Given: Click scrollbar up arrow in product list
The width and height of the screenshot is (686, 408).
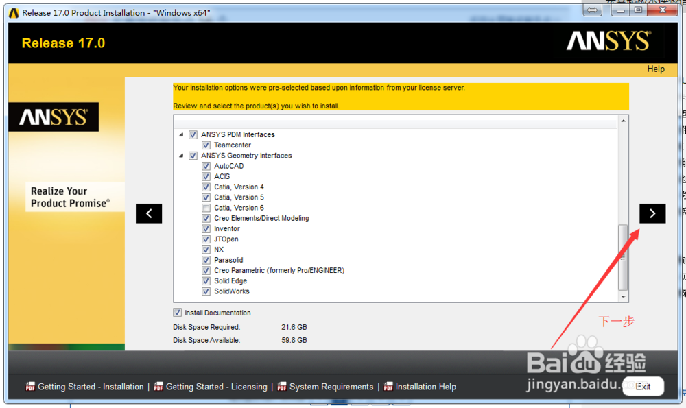Looking at the screenshot, I should coord(623,121).
